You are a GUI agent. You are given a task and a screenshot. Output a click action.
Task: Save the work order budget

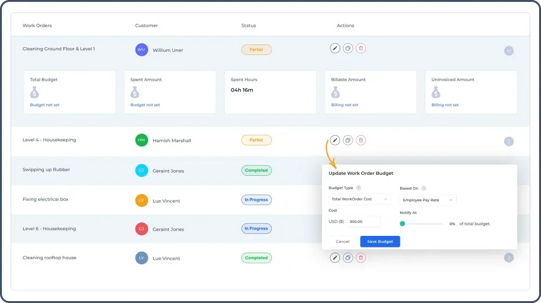[380, 241]
